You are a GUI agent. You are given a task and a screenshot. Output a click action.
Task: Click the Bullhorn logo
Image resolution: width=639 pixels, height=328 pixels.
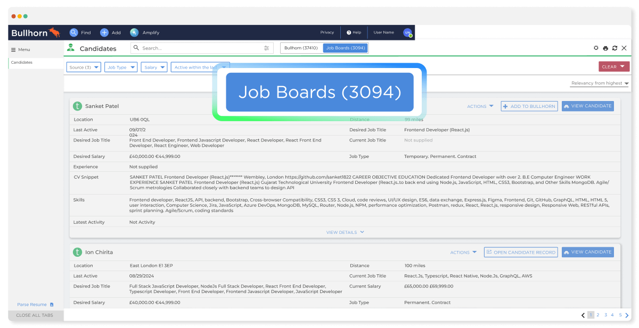pyautogui.click(x=36, y=32)
